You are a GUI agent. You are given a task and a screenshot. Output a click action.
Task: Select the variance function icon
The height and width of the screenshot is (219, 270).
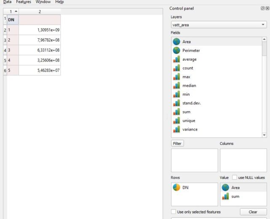coord(176,129)
